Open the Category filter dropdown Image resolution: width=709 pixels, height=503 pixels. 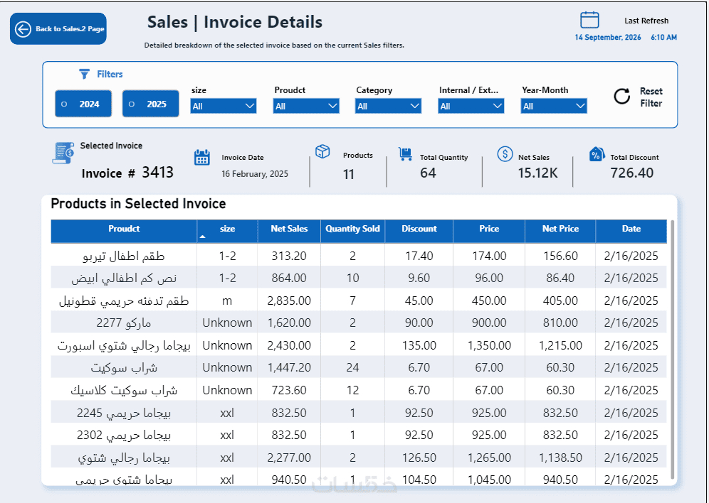pos(389,106)
